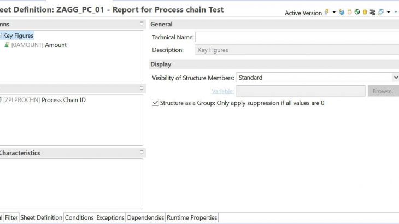Open the Runtime Properties tab

coord(191,217)
